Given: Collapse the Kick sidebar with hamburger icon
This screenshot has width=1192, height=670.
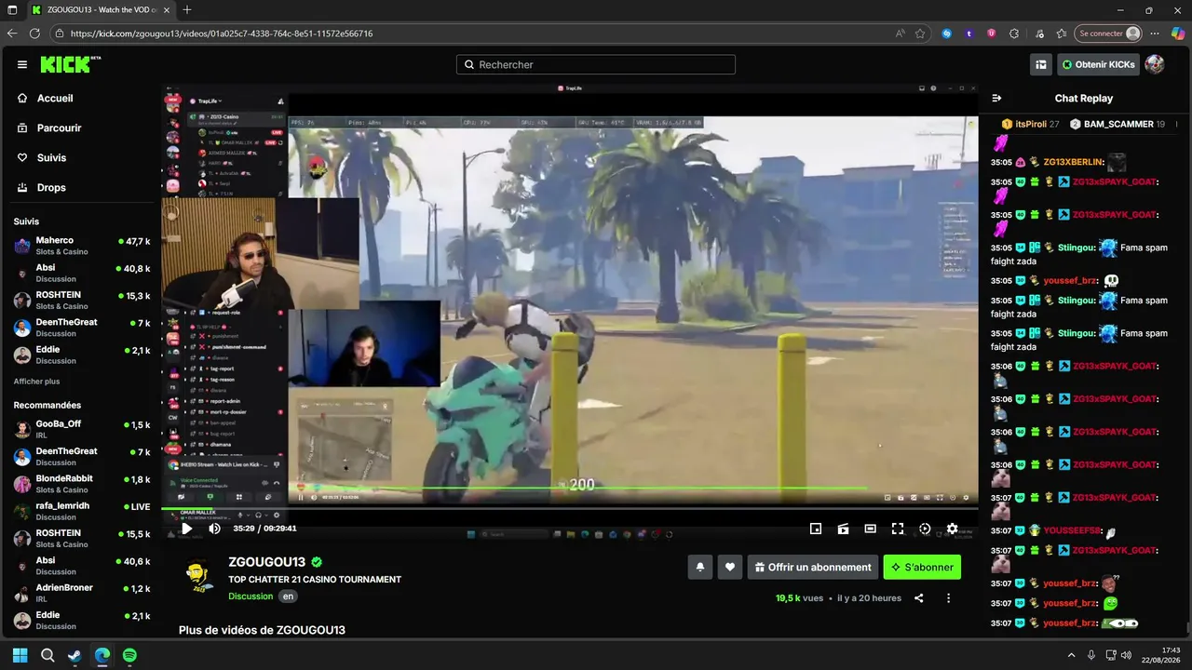Looking at the screenshot, I should 22,64.
